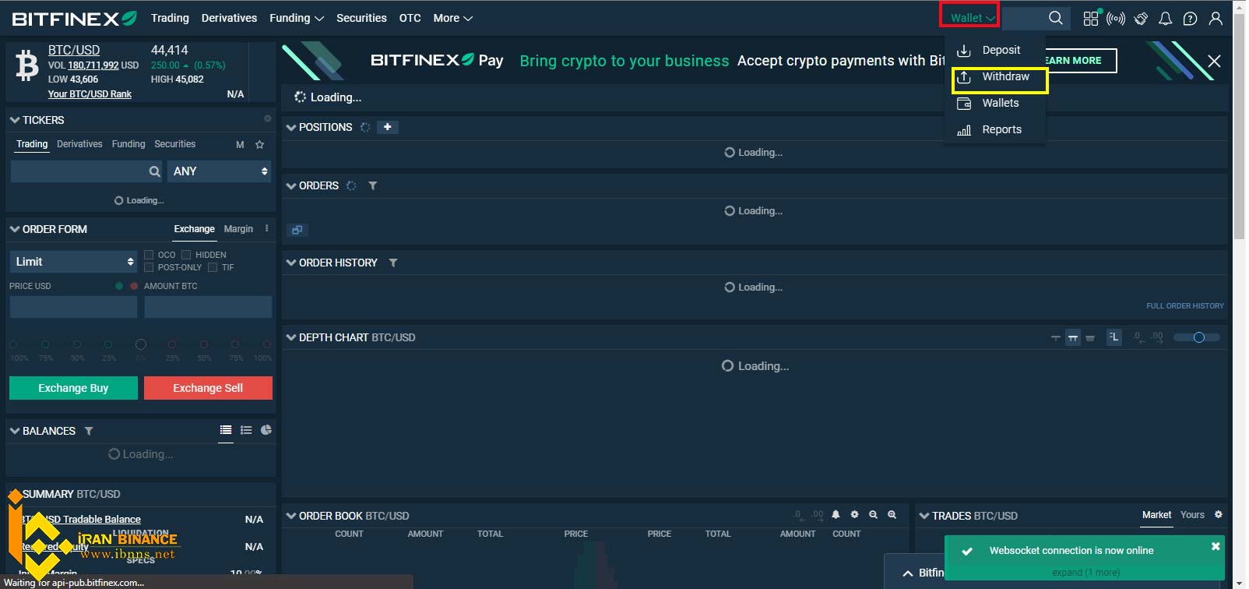Collapse the DEPTH CHART panel
The height and width of the screenshot is (589, 1249).
[x=291, y=337]
